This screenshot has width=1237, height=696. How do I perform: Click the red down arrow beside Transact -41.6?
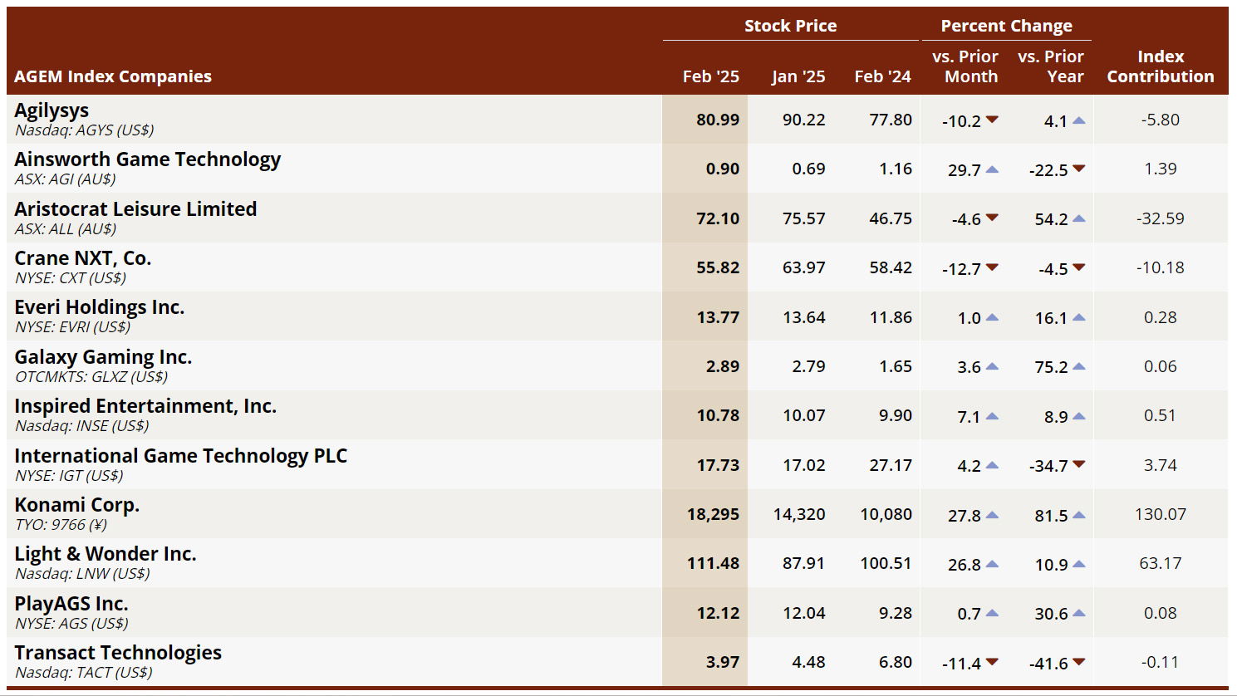click(1078, 663)
